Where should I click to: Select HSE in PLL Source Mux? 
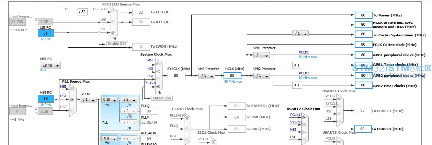click(72, 110)
